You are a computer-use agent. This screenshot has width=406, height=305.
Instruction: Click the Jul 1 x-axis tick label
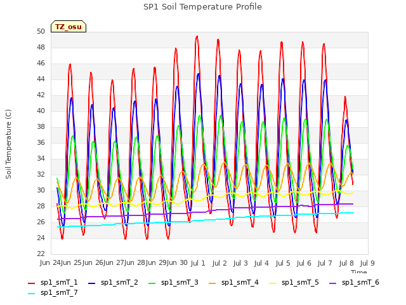(x=198, y=263)
